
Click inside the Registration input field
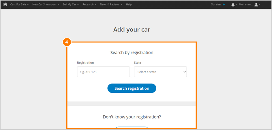(103, 72)
